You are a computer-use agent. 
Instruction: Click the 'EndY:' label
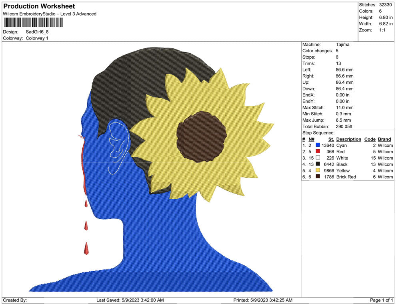pos(308,101)
